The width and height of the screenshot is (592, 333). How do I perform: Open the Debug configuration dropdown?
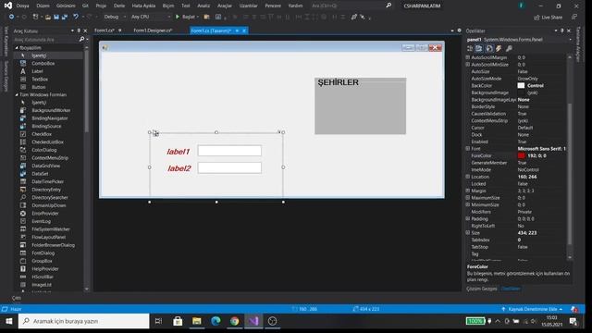pos(115,17)
